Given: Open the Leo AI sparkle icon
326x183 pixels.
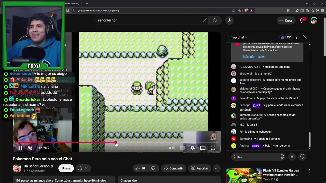Looking at the screenshot, I should point(312,10).
